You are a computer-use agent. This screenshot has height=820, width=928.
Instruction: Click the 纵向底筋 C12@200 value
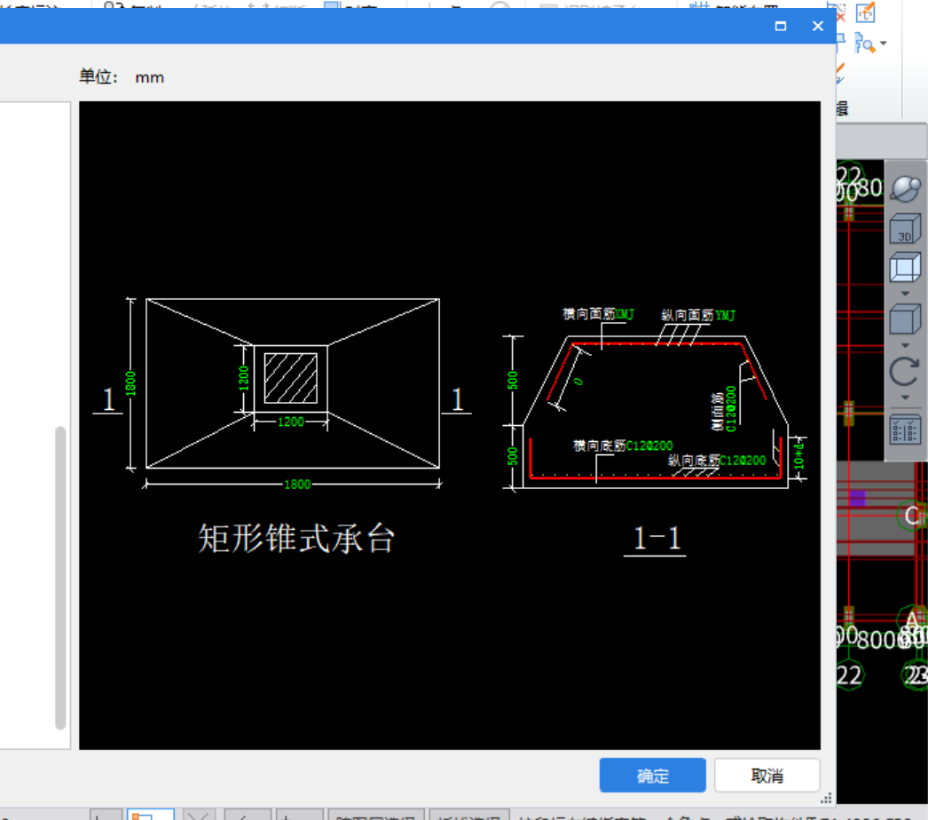click(743, 460)
